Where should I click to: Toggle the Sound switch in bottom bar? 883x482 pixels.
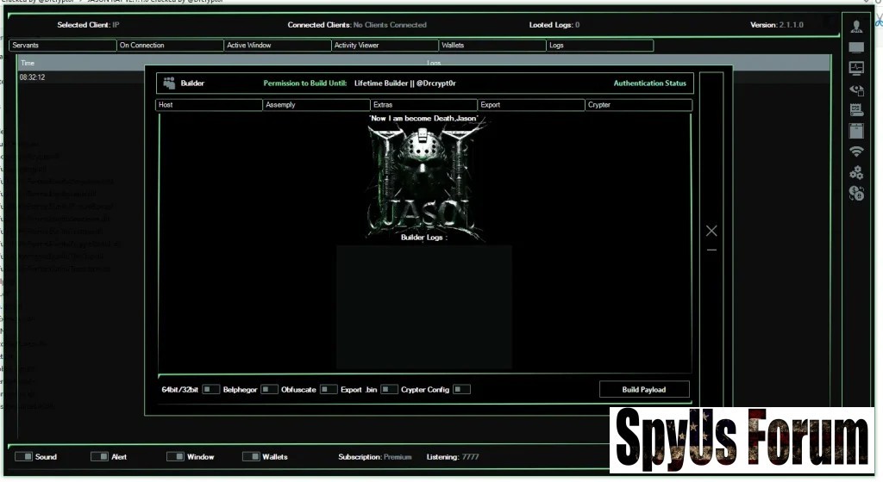(x=23, y=456)
